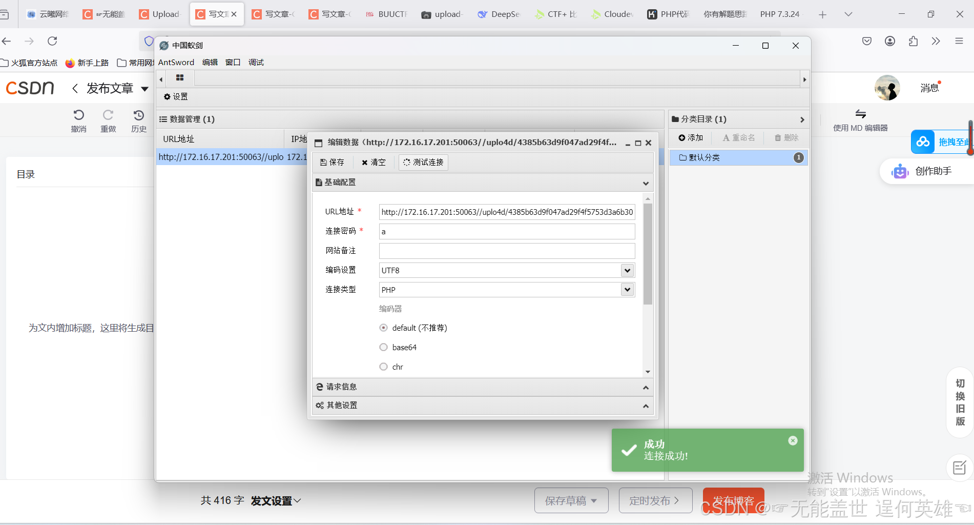Close the 编辑数据 dialog
The width and height of the screenshot is (974, 525).
click(x=648, y=143)
